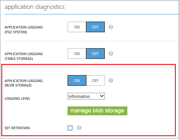Expand logging level list via chevron arrow

[x=102, y=96]
